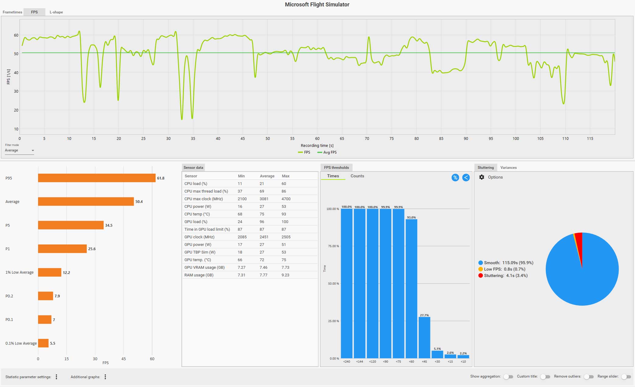
Task: Click the percent toggle icon in FPS thresholds
Action: click(x=455, y=178)
